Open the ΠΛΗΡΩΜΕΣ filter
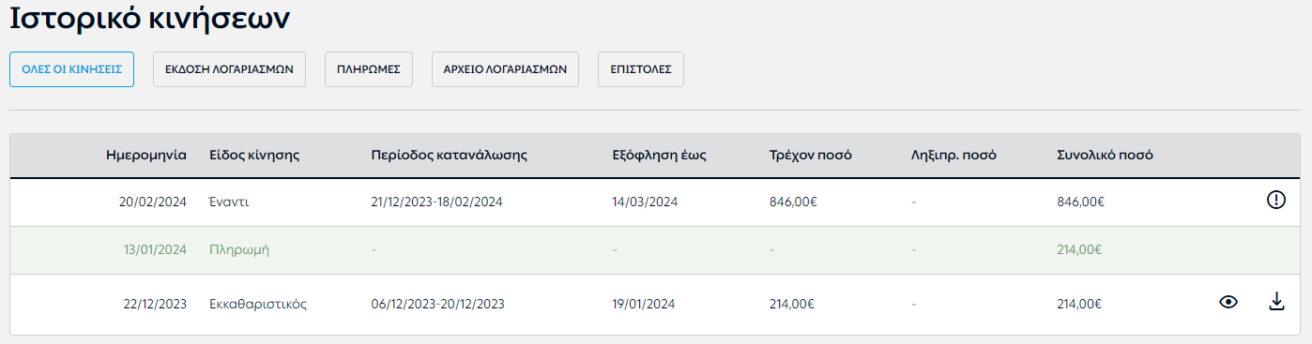 pos(369,69)
